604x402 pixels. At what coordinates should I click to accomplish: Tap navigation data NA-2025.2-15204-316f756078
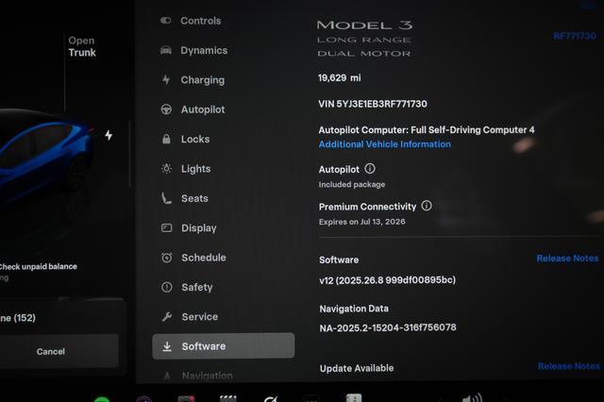coord(388,327)
